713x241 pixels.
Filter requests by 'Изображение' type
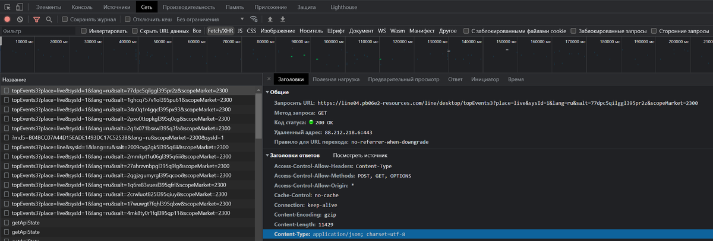click(x=277, y=31)
